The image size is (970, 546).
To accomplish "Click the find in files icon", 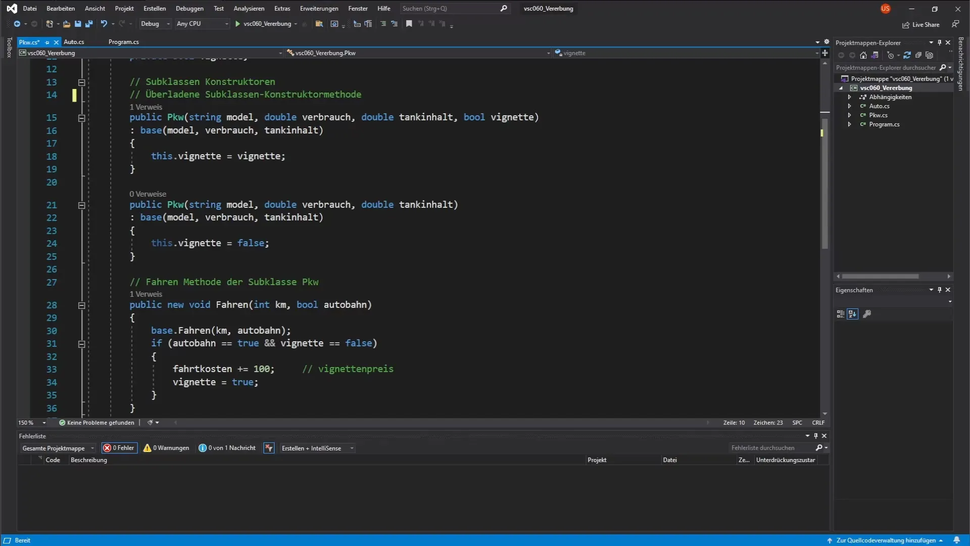I will click(x=319, y=24).
